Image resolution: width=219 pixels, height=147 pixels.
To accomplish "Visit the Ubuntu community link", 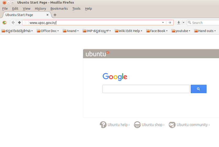I will (193, 125).
